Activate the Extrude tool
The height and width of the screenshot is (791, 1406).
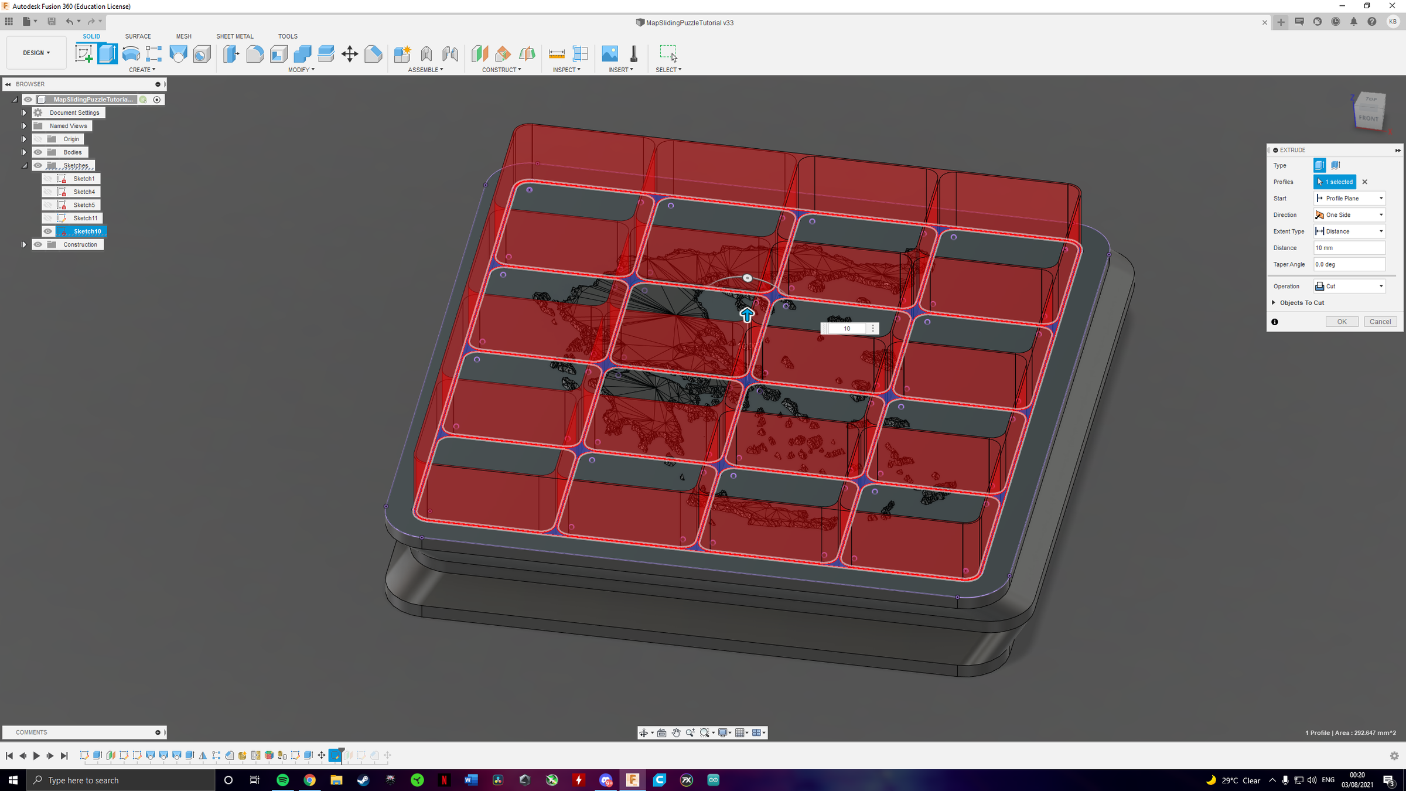tap(108, 53)
